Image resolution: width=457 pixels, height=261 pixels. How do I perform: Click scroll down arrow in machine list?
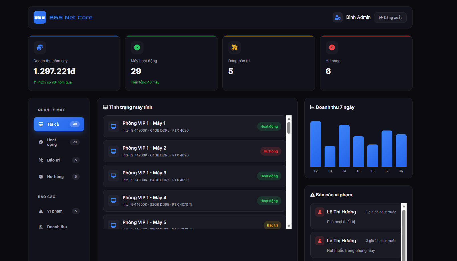(x=289, y=226)
